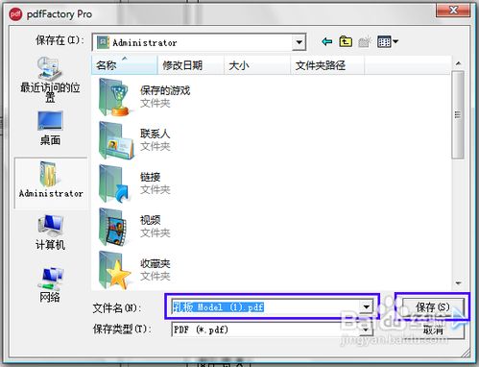Image resolution: width=479 pixels, height=367 pixels.
Task: Expand the 保存在 Administrator location dropdown
Action: pyautogui.click(x=299, y=42)
